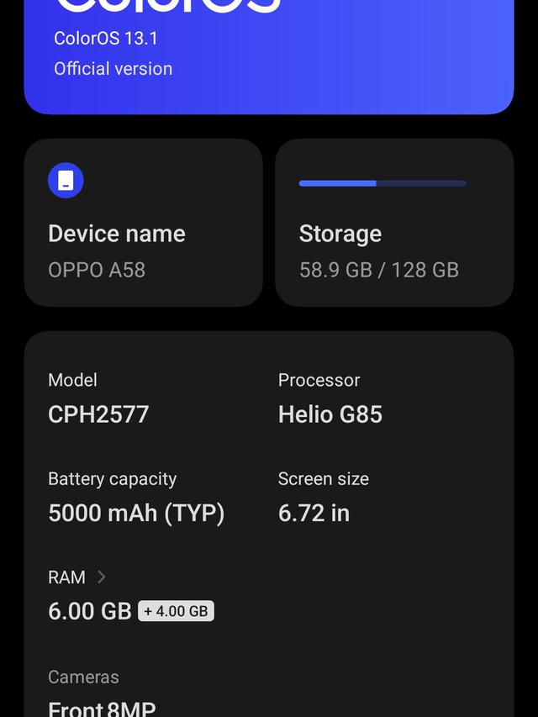
Task: Open the Cameras section
Action: pyautogui.click(x=83, y=677)
